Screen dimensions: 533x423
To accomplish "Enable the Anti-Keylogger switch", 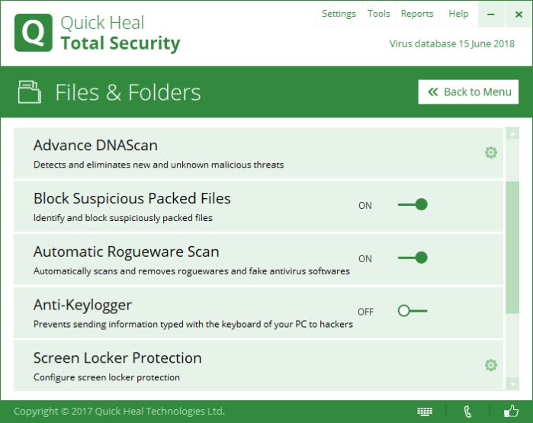I will 413,310.
